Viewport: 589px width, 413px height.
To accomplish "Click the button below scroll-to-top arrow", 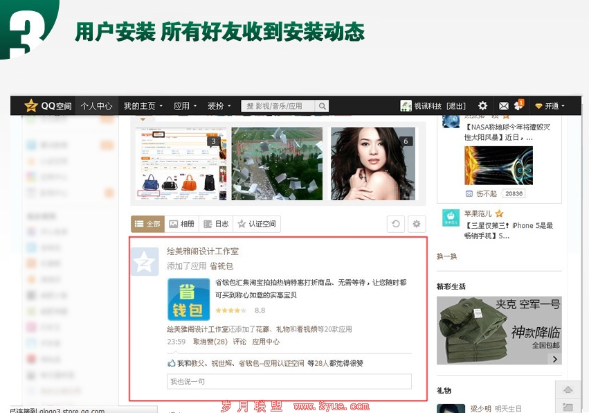I will pos(568,407).
